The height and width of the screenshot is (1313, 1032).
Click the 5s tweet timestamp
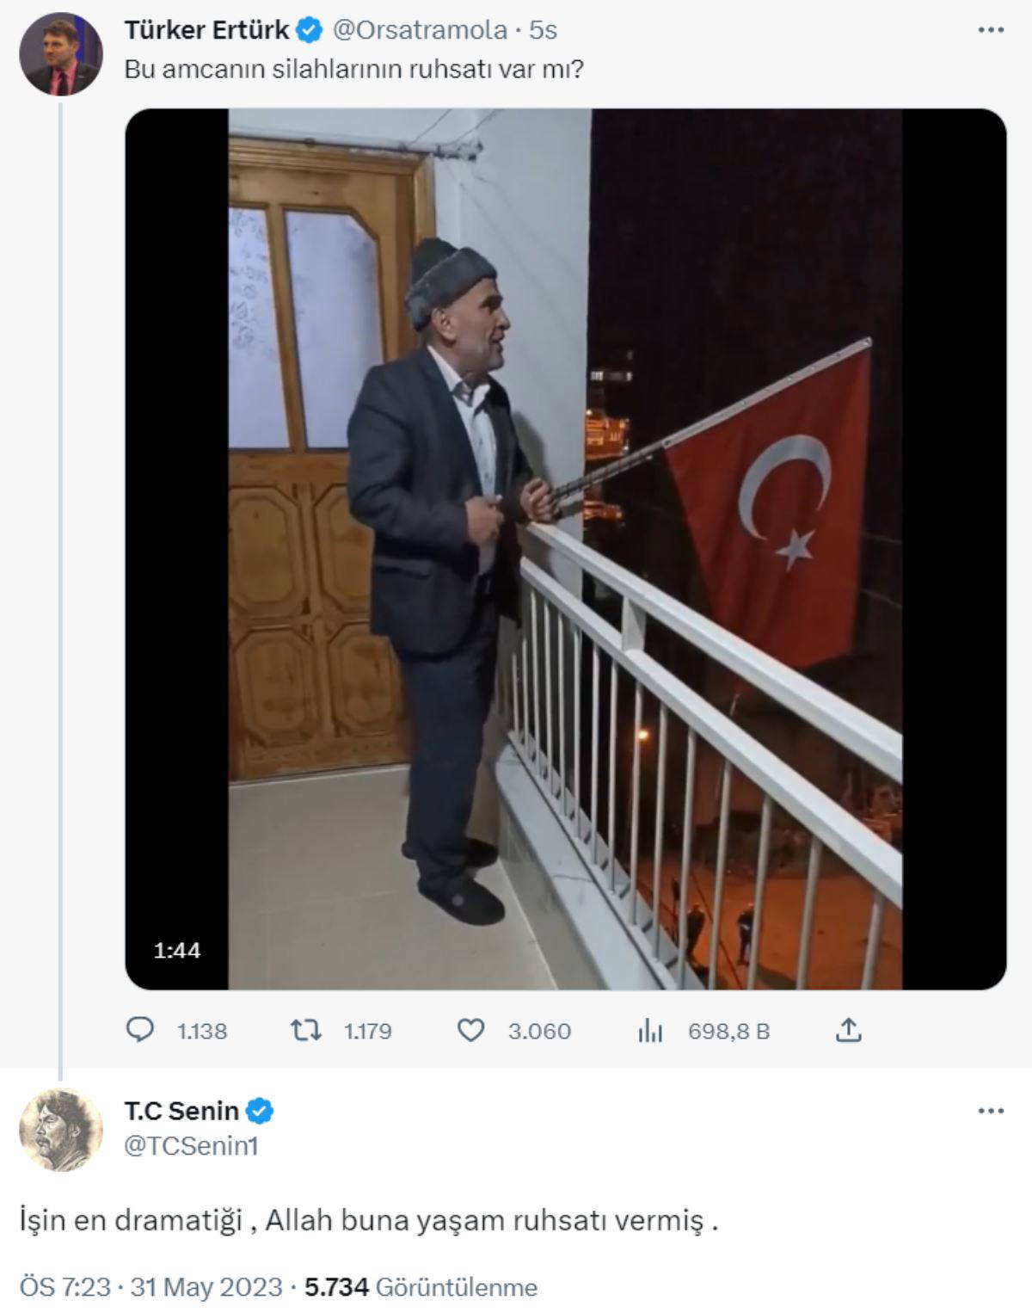point(543,31)
